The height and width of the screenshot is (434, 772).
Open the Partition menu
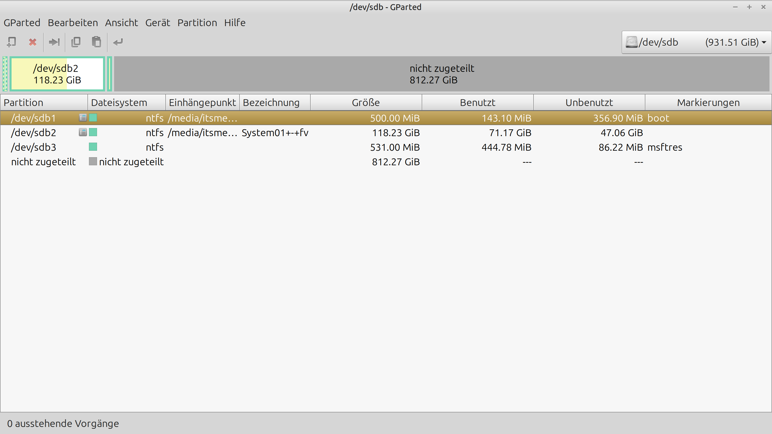(197, 23)
